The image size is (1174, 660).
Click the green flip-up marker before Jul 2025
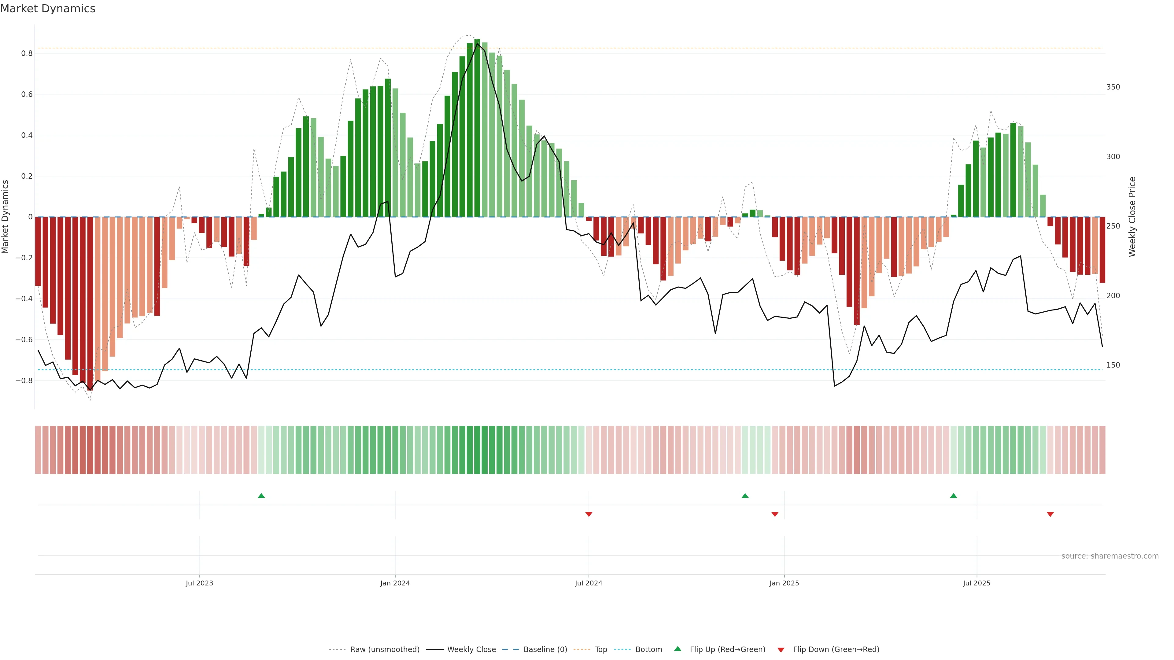point(954,496)
